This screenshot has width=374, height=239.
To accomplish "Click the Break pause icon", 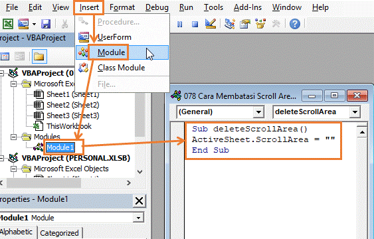I will click(x=179, y=24).
